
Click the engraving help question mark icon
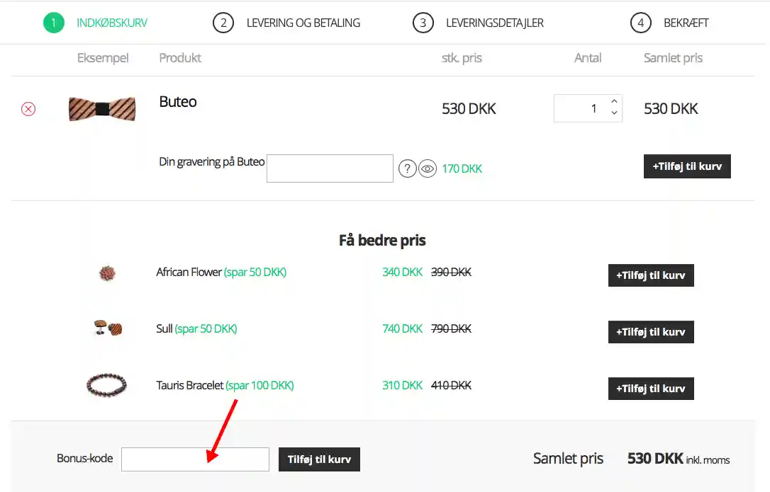click(x=407, y=169)
